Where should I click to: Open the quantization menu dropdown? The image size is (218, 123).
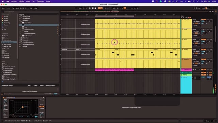[x=36, y=8]
